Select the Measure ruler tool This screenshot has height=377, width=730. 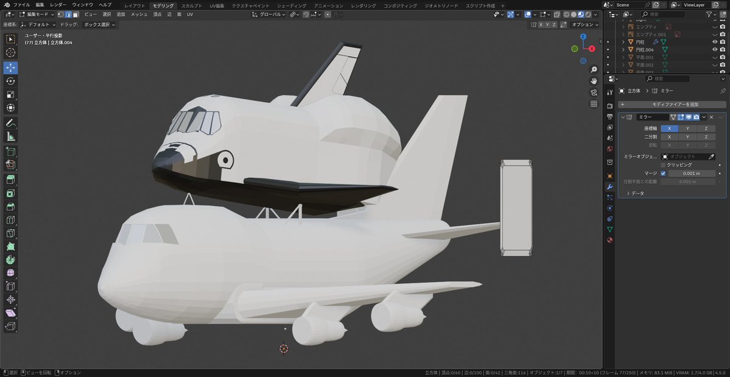click(11, 136)
